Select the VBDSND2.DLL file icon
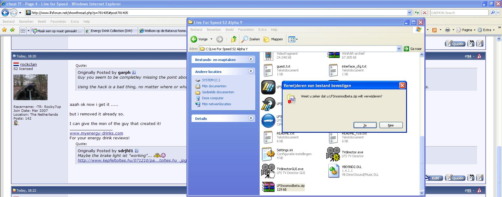This screenshot has width=502, height=197. (333, 171)
